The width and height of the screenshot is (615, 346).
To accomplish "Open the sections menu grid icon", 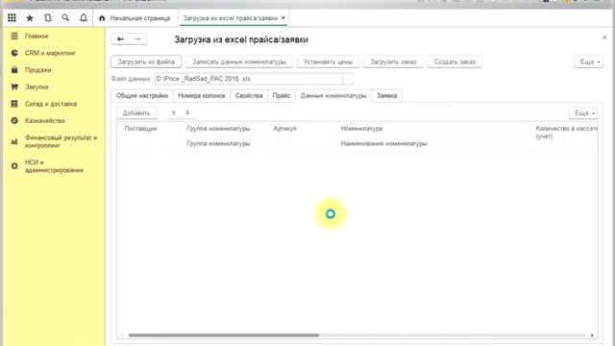I will coord(12,18).
